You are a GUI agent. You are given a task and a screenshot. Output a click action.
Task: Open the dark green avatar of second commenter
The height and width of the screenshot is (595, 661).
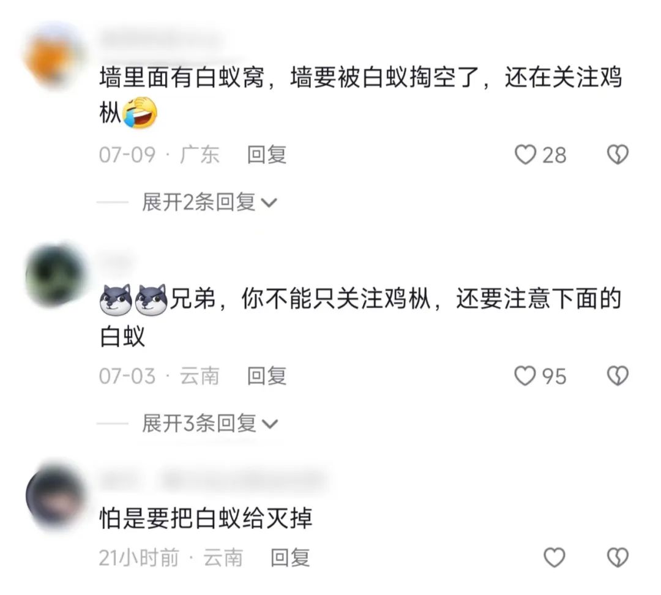(x=54, y=275)
